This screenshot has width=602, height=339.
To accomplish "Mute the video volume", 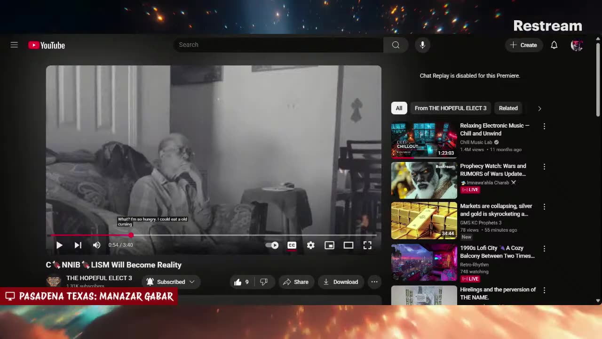I will 96,245.
